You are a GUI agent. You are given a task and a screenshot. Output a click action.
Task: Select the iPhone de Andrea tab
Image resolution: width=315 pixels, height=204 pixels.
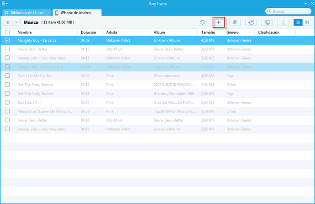[x=77, y=13]
